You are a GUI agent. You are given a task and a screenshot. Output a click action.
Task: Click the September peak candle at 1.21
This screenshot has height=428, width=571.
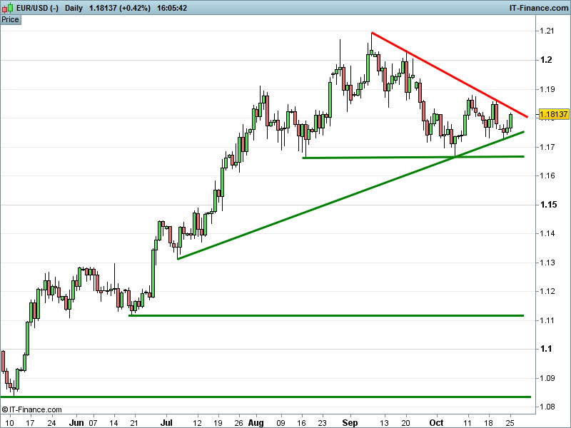(371, 53)
